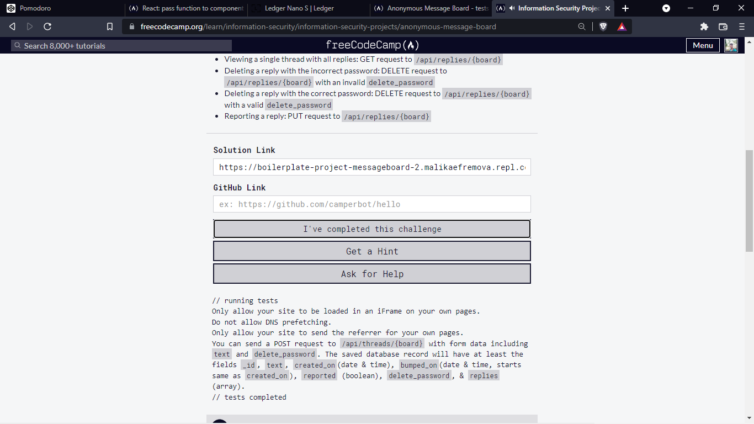Click the iFrame test result line
Image resolution: width=754 pixels, height=424 pixels.
click(x=346, y=311)
